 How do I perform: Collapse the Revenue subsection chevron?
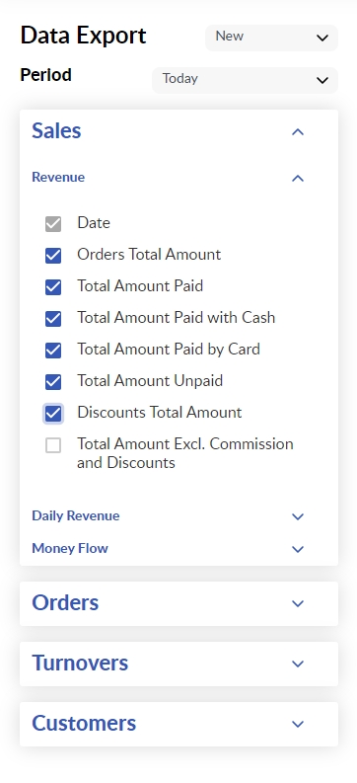coord(298,179)
